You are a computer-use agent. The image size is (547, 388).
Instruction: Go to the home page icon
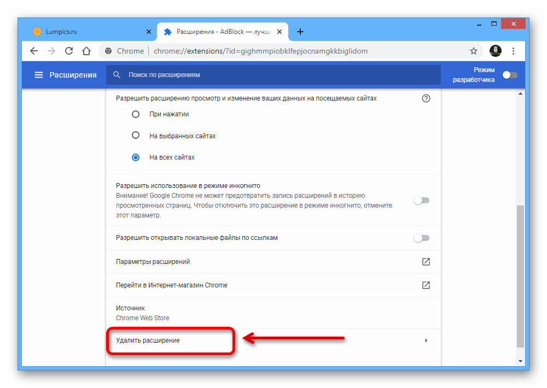86,51
